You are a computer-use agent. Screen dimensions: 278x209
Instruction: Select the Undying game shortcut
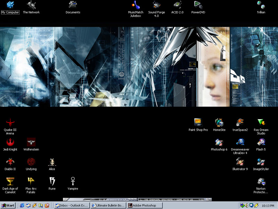(x=31, y=164)
